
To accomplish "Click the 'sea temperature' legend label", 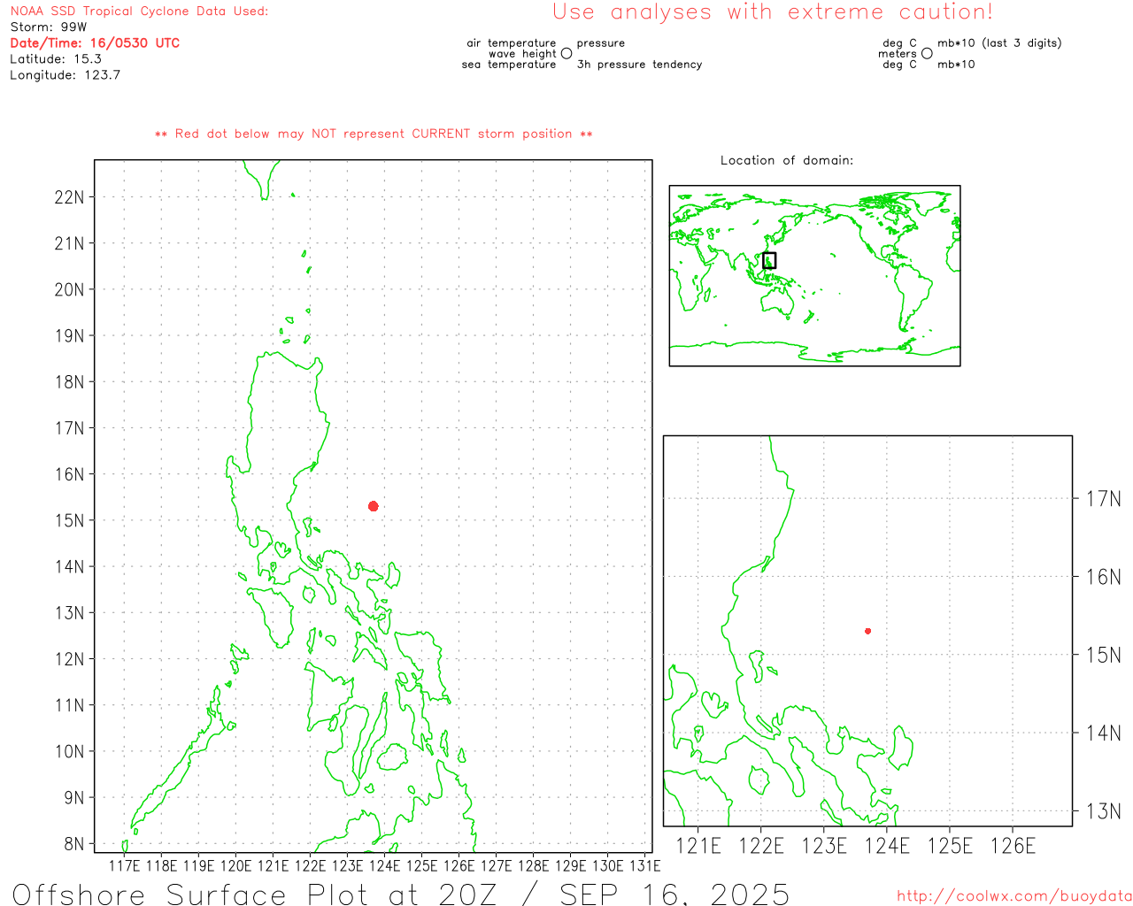I will point(509,65).
